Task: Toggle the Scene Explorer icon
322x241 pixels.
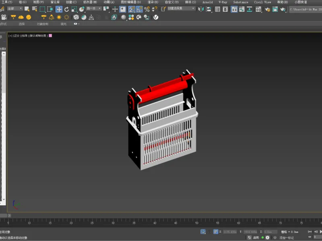Action: 217,9
